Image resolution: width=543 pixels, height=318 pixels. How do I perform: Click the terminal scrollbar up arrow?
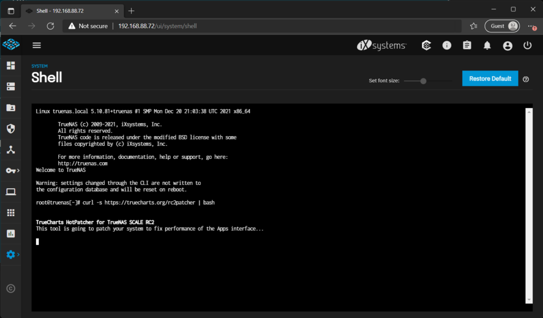(529, 112)
